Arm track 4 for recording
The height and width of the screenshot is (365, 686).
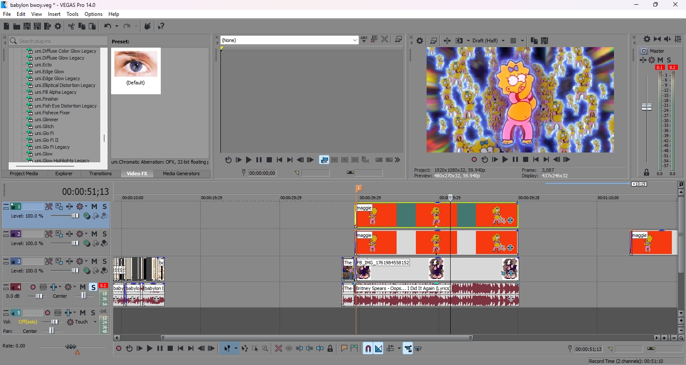click(33, 287)
